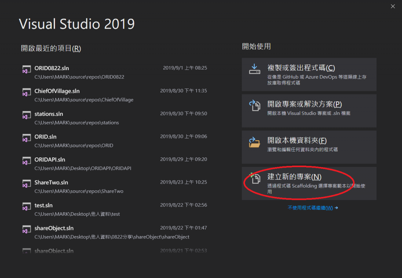Choose 開啟專案或解決方案
Screen dimensions: 402x278
[x=309, y=111]
